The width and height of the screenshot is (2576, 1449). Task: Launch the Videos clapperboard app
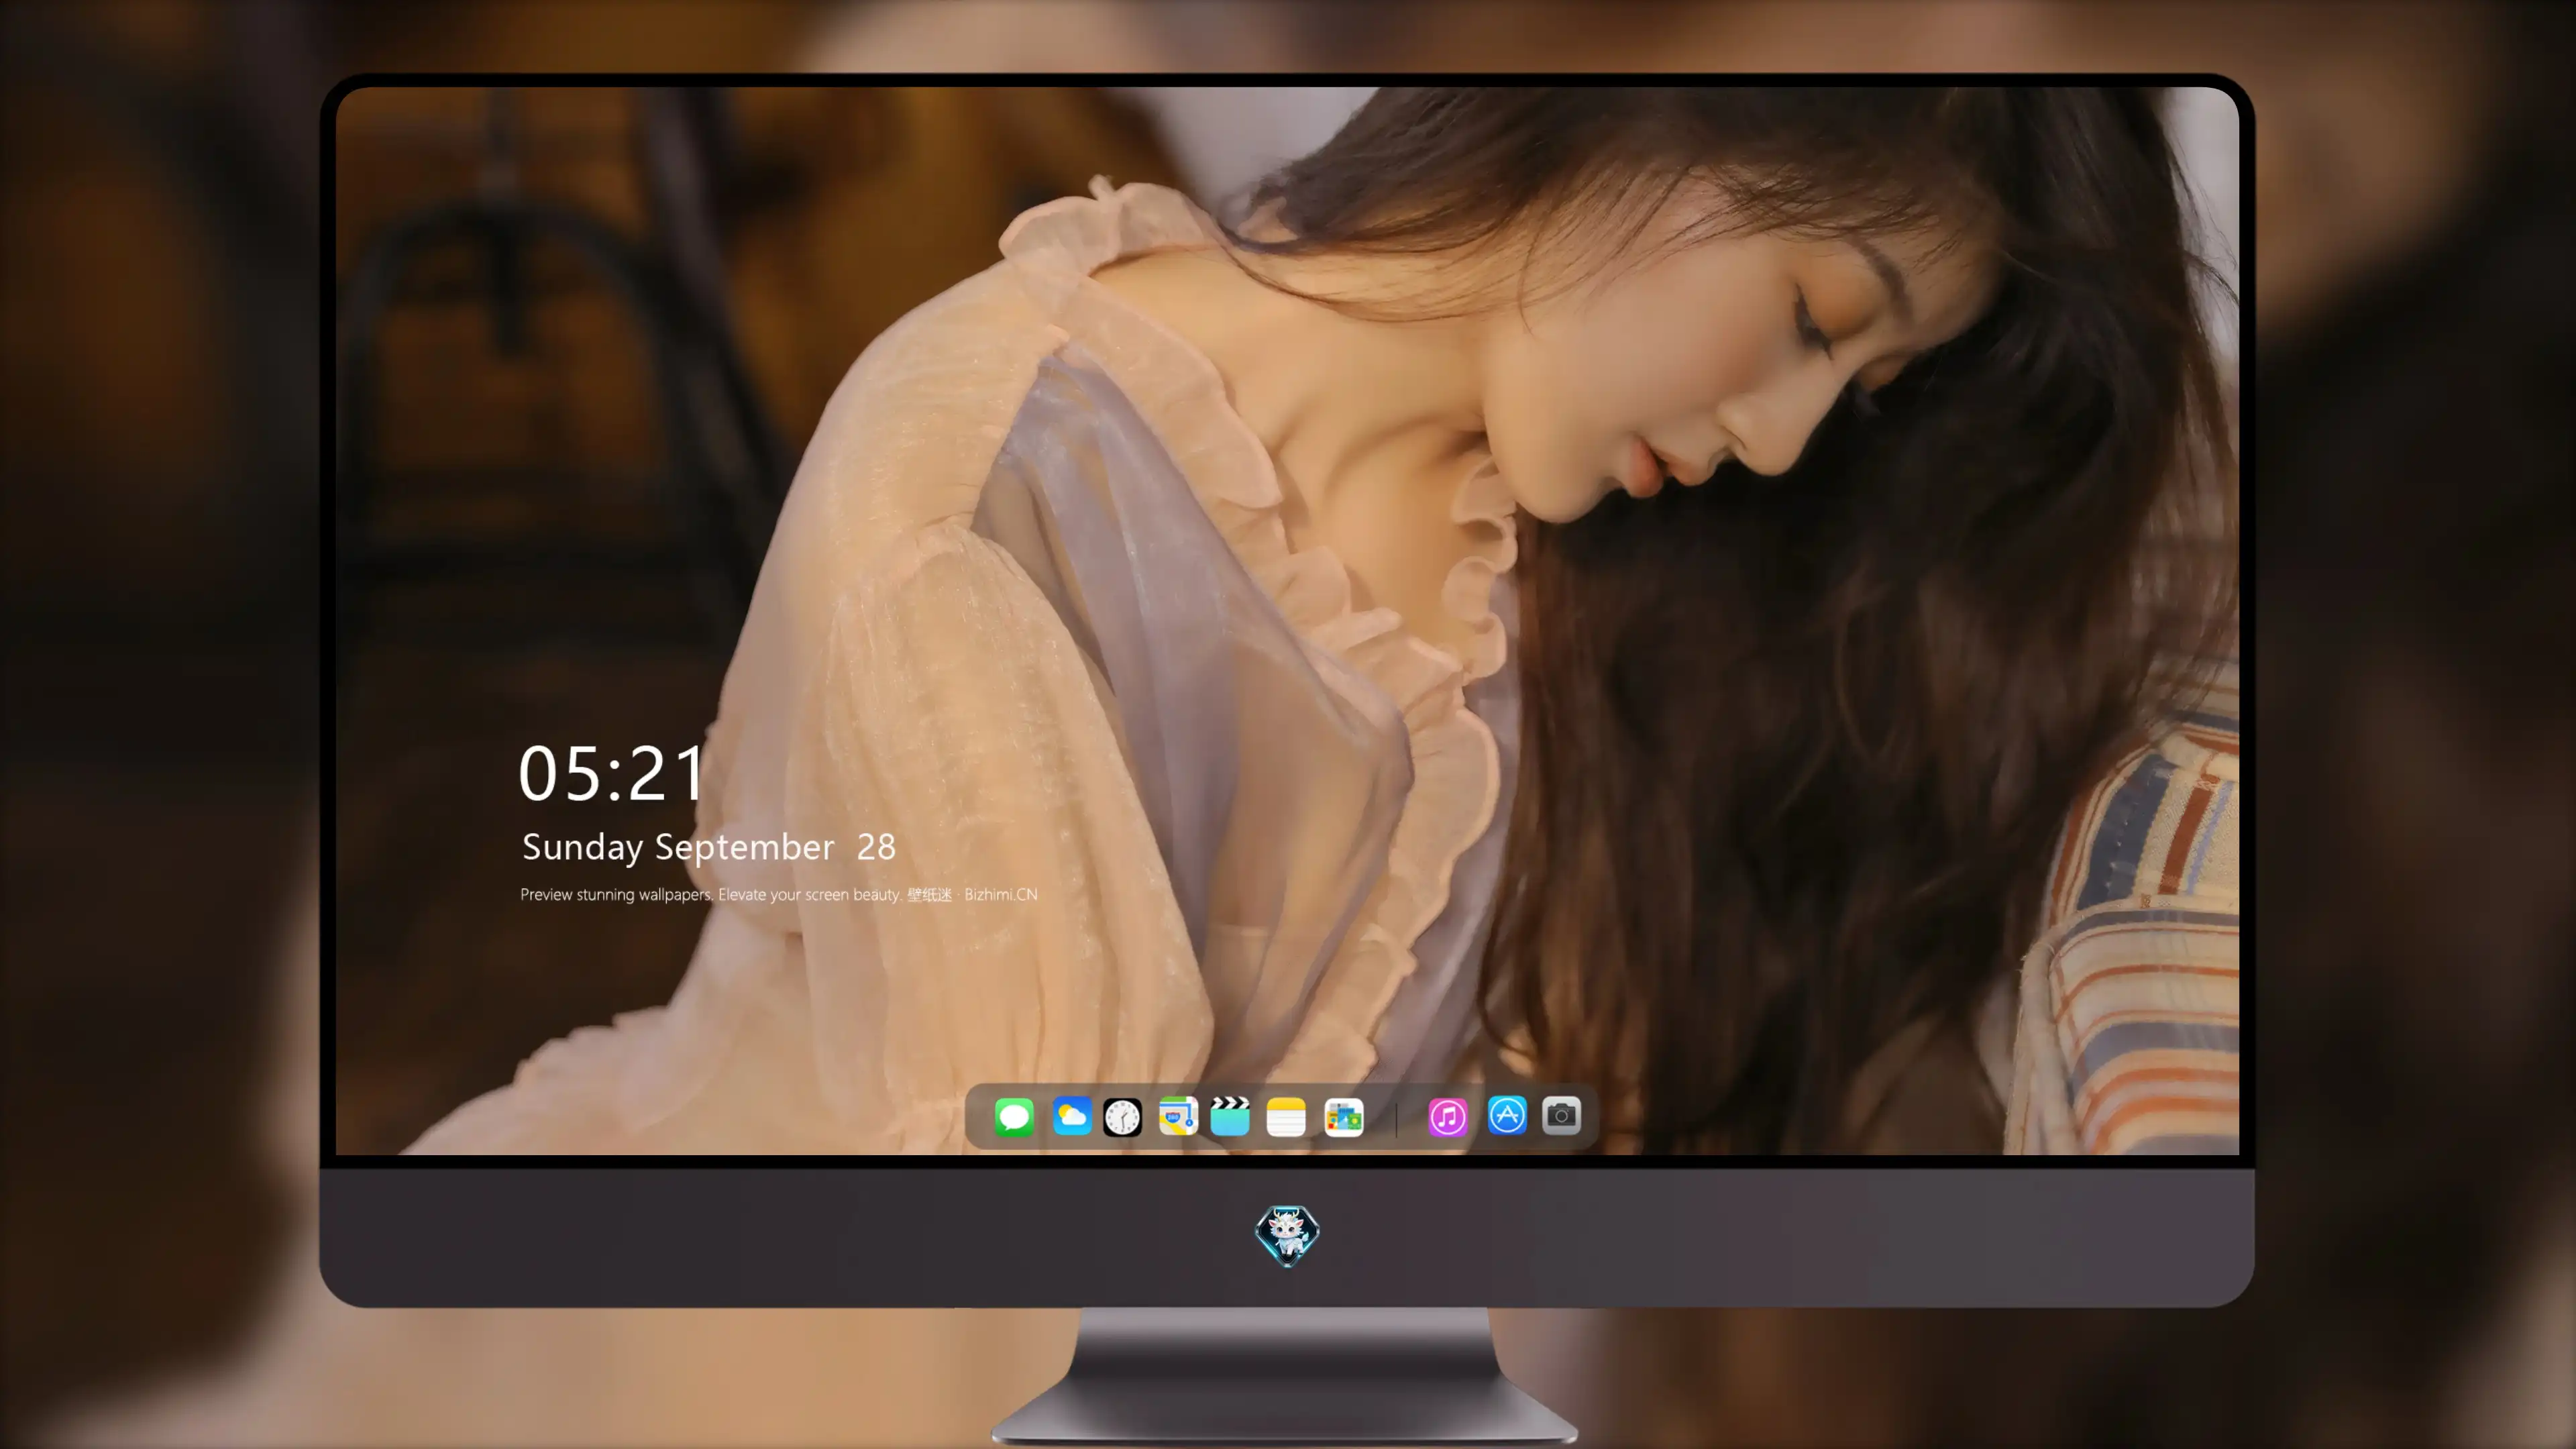click(1230, 1116)
